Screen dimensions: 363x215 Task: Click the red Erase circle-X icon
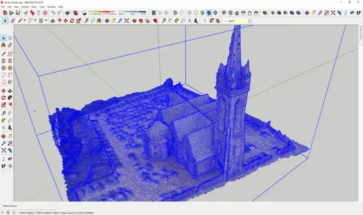click(45, 13)
